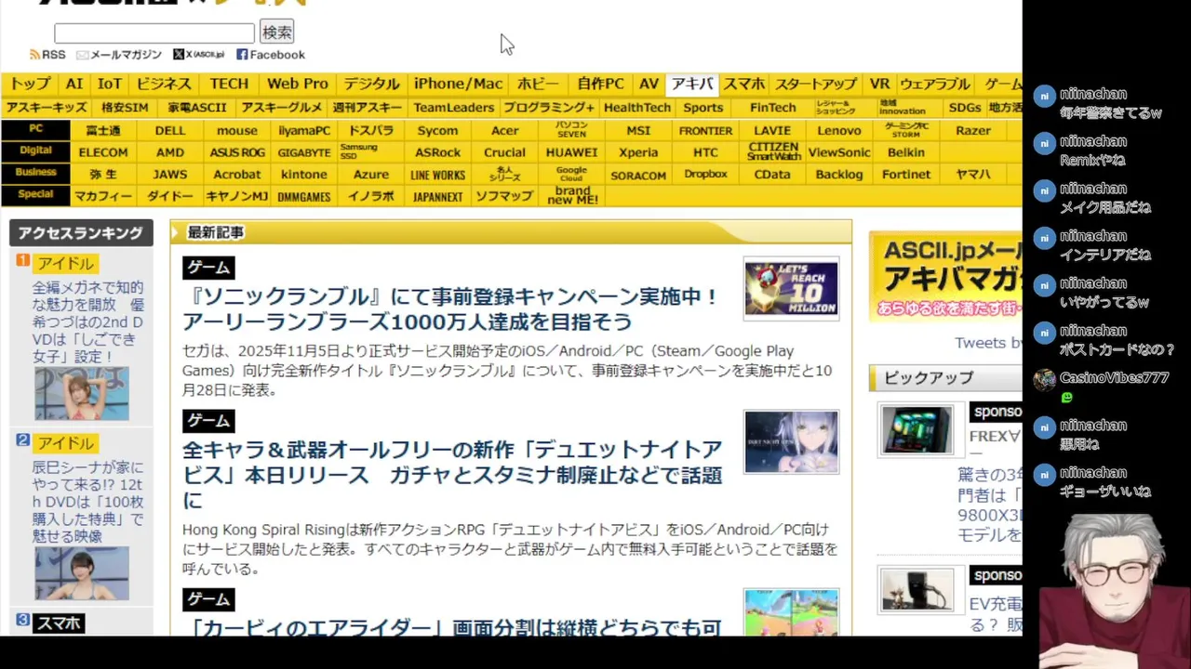Open the Duet Night Abyss article thumbnail
This screenshot has height=669, width=1191.
(792, 442)
